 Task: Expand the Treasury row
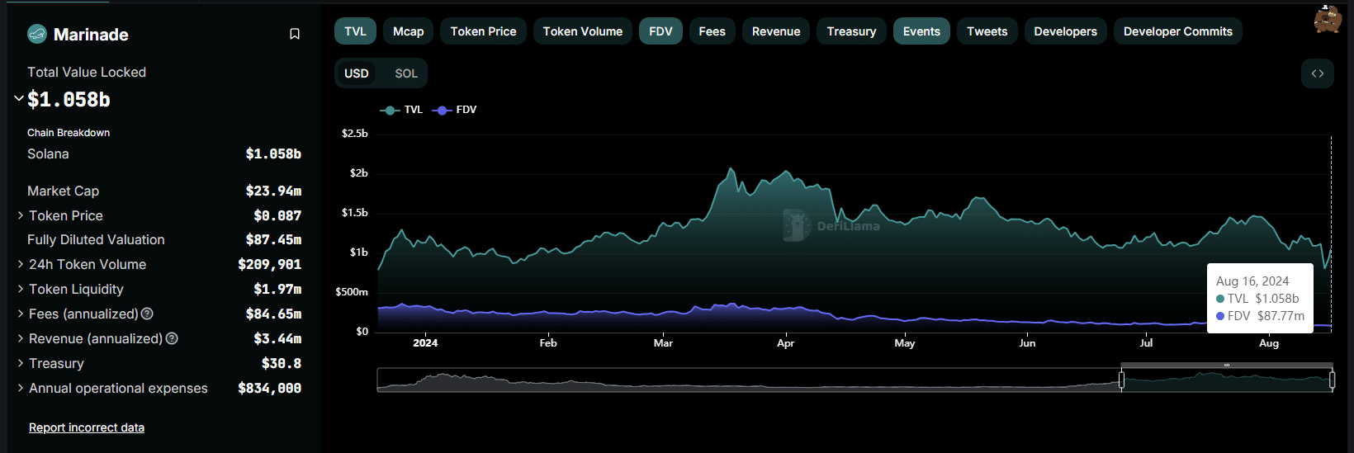(21, 363)
